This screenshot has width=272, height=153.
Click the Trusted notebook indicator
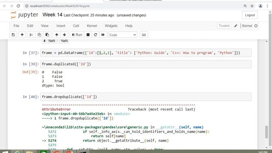click(224, 25)
